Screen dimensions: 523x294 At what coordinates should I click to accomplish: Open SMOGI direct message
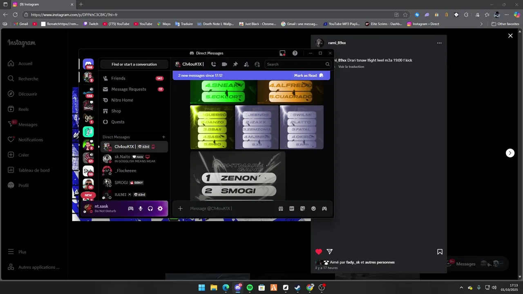pyautogui.click(x=134, y=183)
